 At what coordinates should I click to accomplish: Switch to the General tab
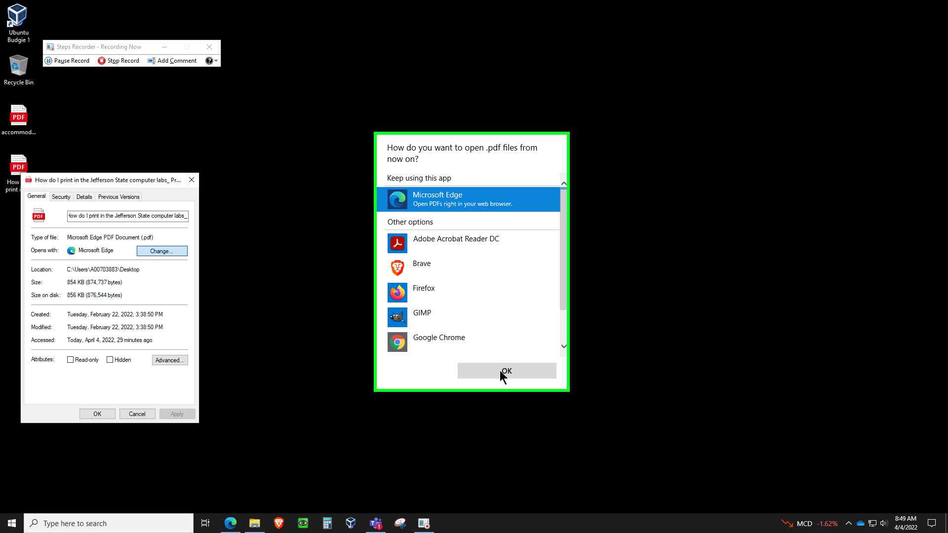37,196
